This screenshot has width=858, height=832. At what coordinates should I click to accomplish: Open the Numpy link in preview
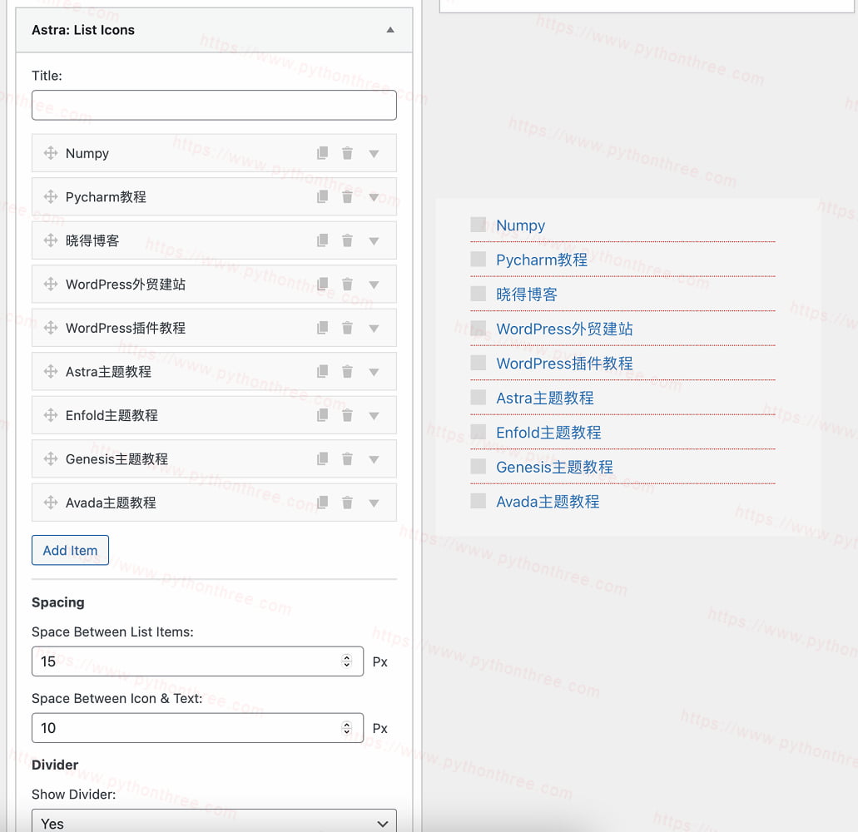[520, 225]
